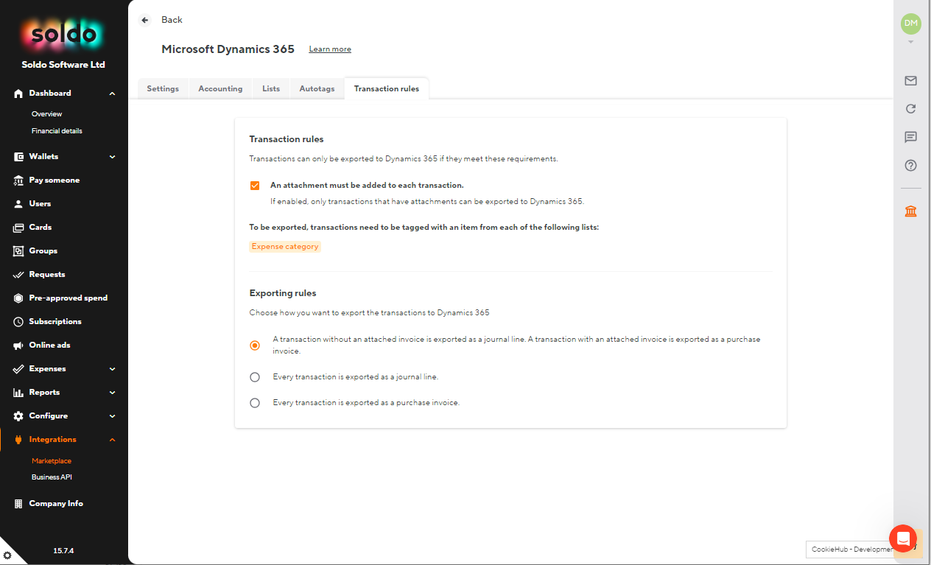Open Subscriptions in the sidebar
The width and height of the screenshot is (931, 565).
pos(55,322)
